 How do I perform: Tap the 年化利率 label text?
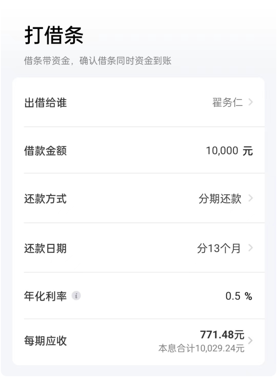click(45, 296)
